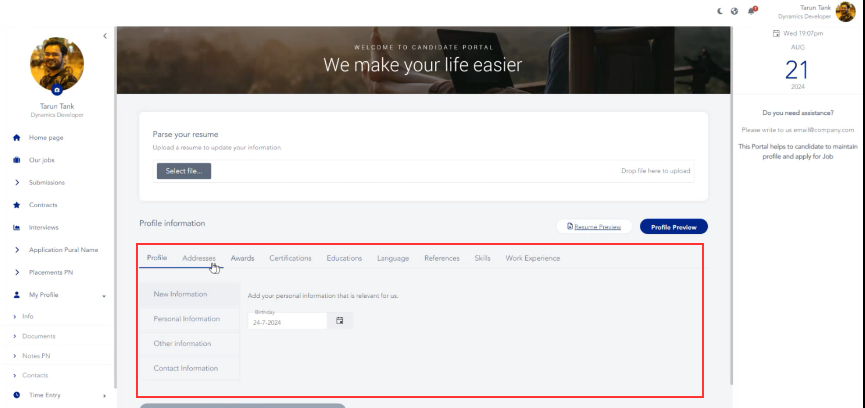Click the Drop file here to upload area

656,171
